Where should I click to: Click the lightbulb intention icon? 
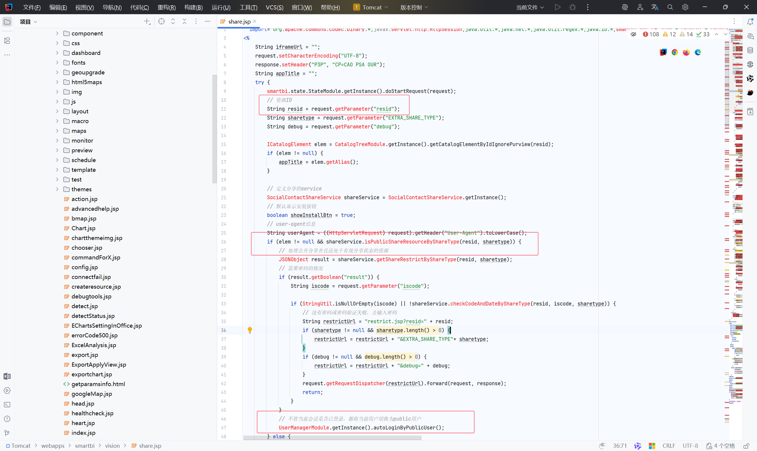(250, 330)
